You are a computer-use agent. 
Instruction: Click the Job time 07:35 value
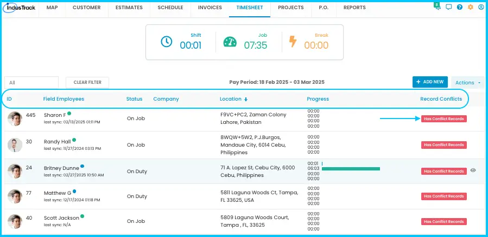(256, 45)
